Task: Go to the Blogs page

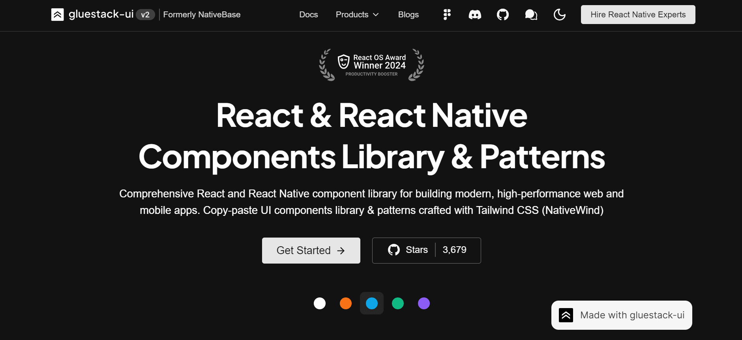Action: click(x=408, y=15)
